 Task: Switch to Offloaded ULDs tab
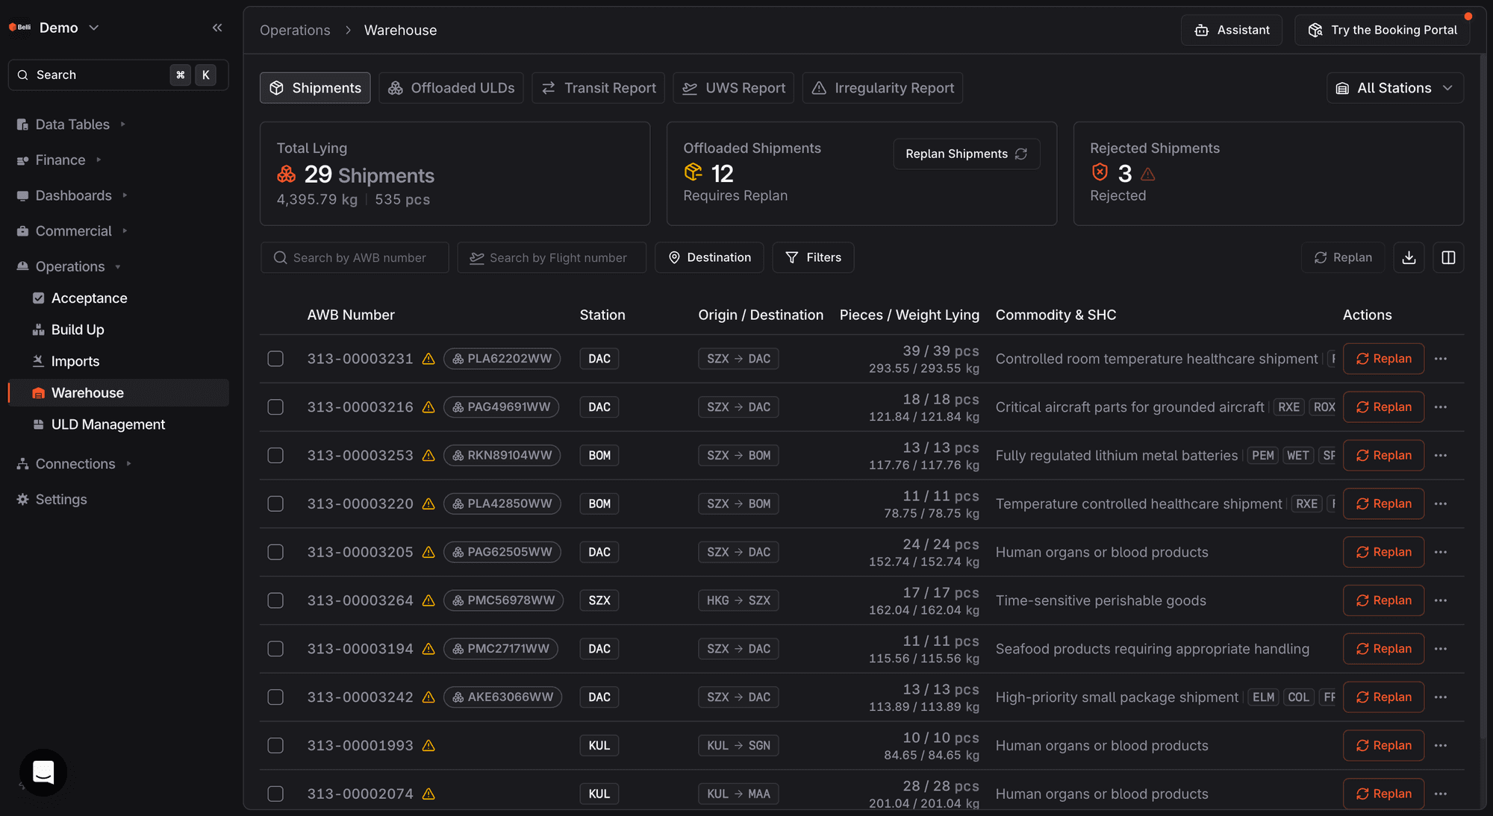(451, 88)
